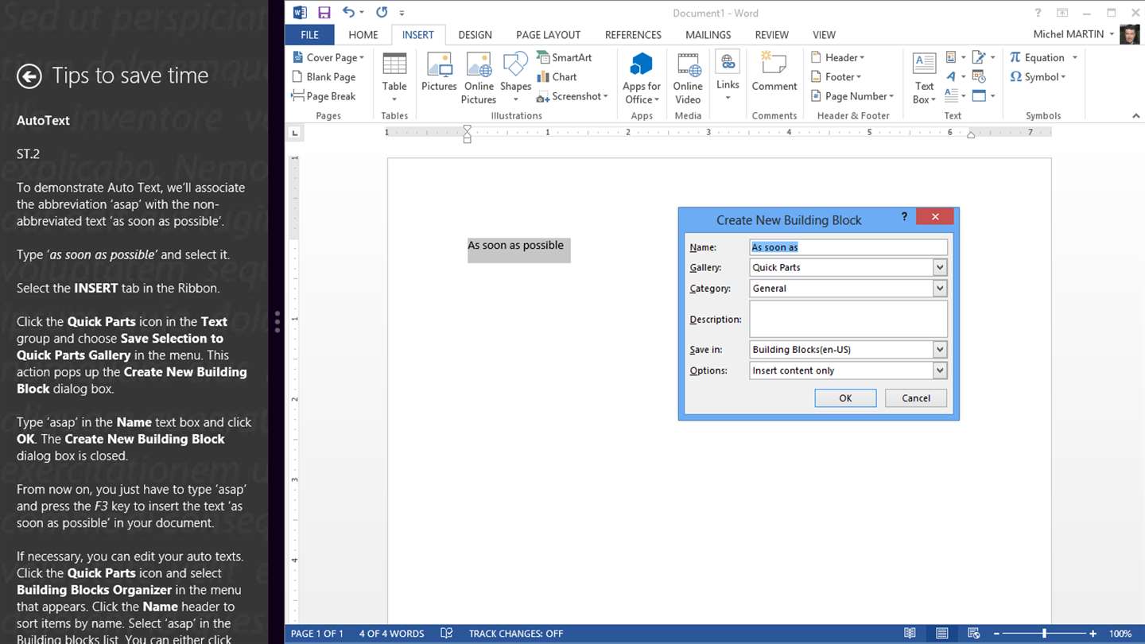This screenshot has width=1145, height=644.
Task: Open the Equation dropdown
Action: click(1043, 57)
